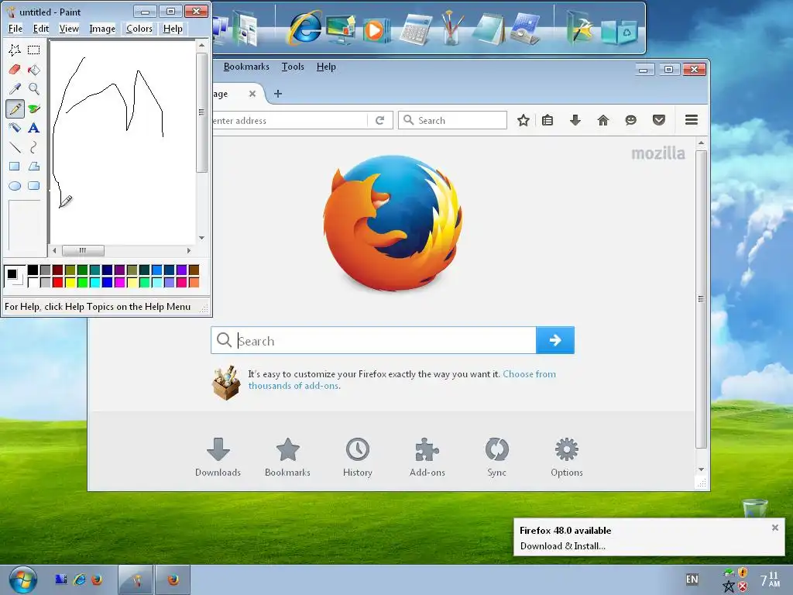This screenshot has height=595, width=793.
Task: Open Add-ons shortcut on start page
Action: point(427,457)
